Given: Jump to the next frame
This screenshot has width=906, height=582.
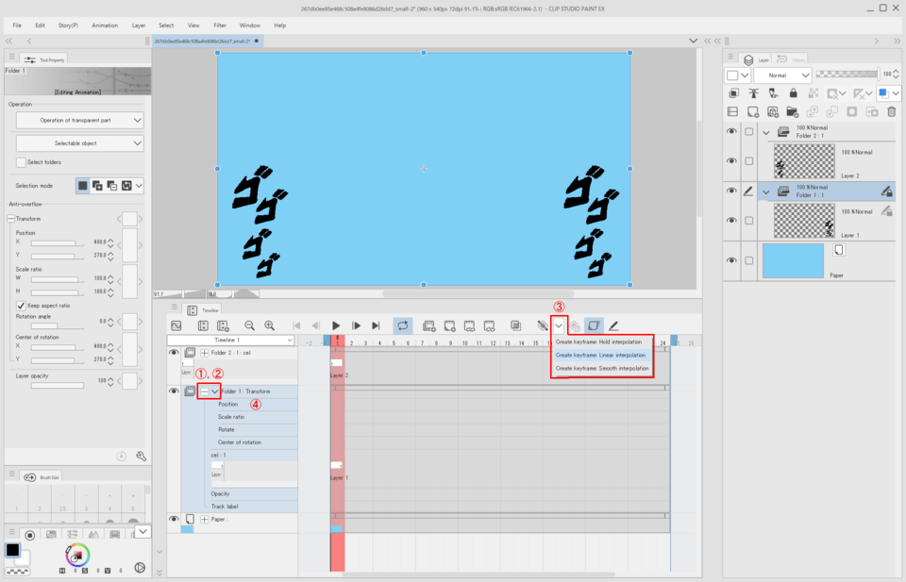Looking at the screenshot, I should [x=356, y=325].
